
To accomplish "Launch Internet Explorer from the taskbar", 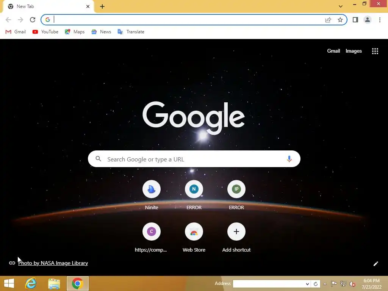I will point(31,283).
